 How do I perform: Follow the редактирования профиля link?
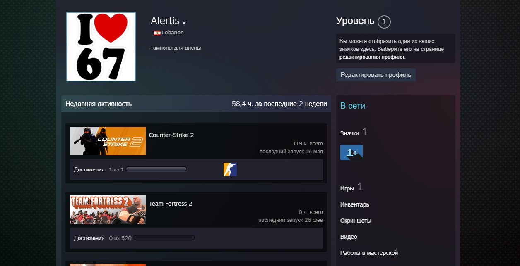(x=372, y=57)
